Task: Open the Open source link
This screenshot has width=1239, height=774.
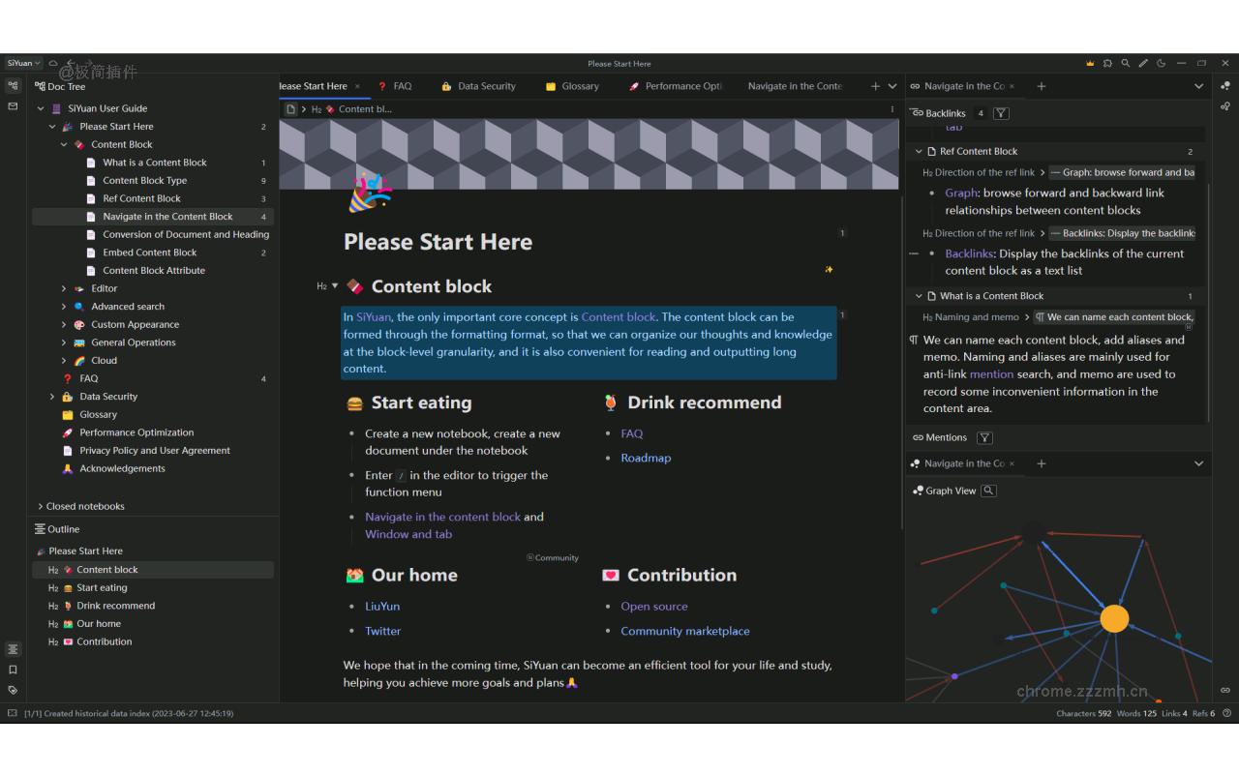Action: (654, 607)
